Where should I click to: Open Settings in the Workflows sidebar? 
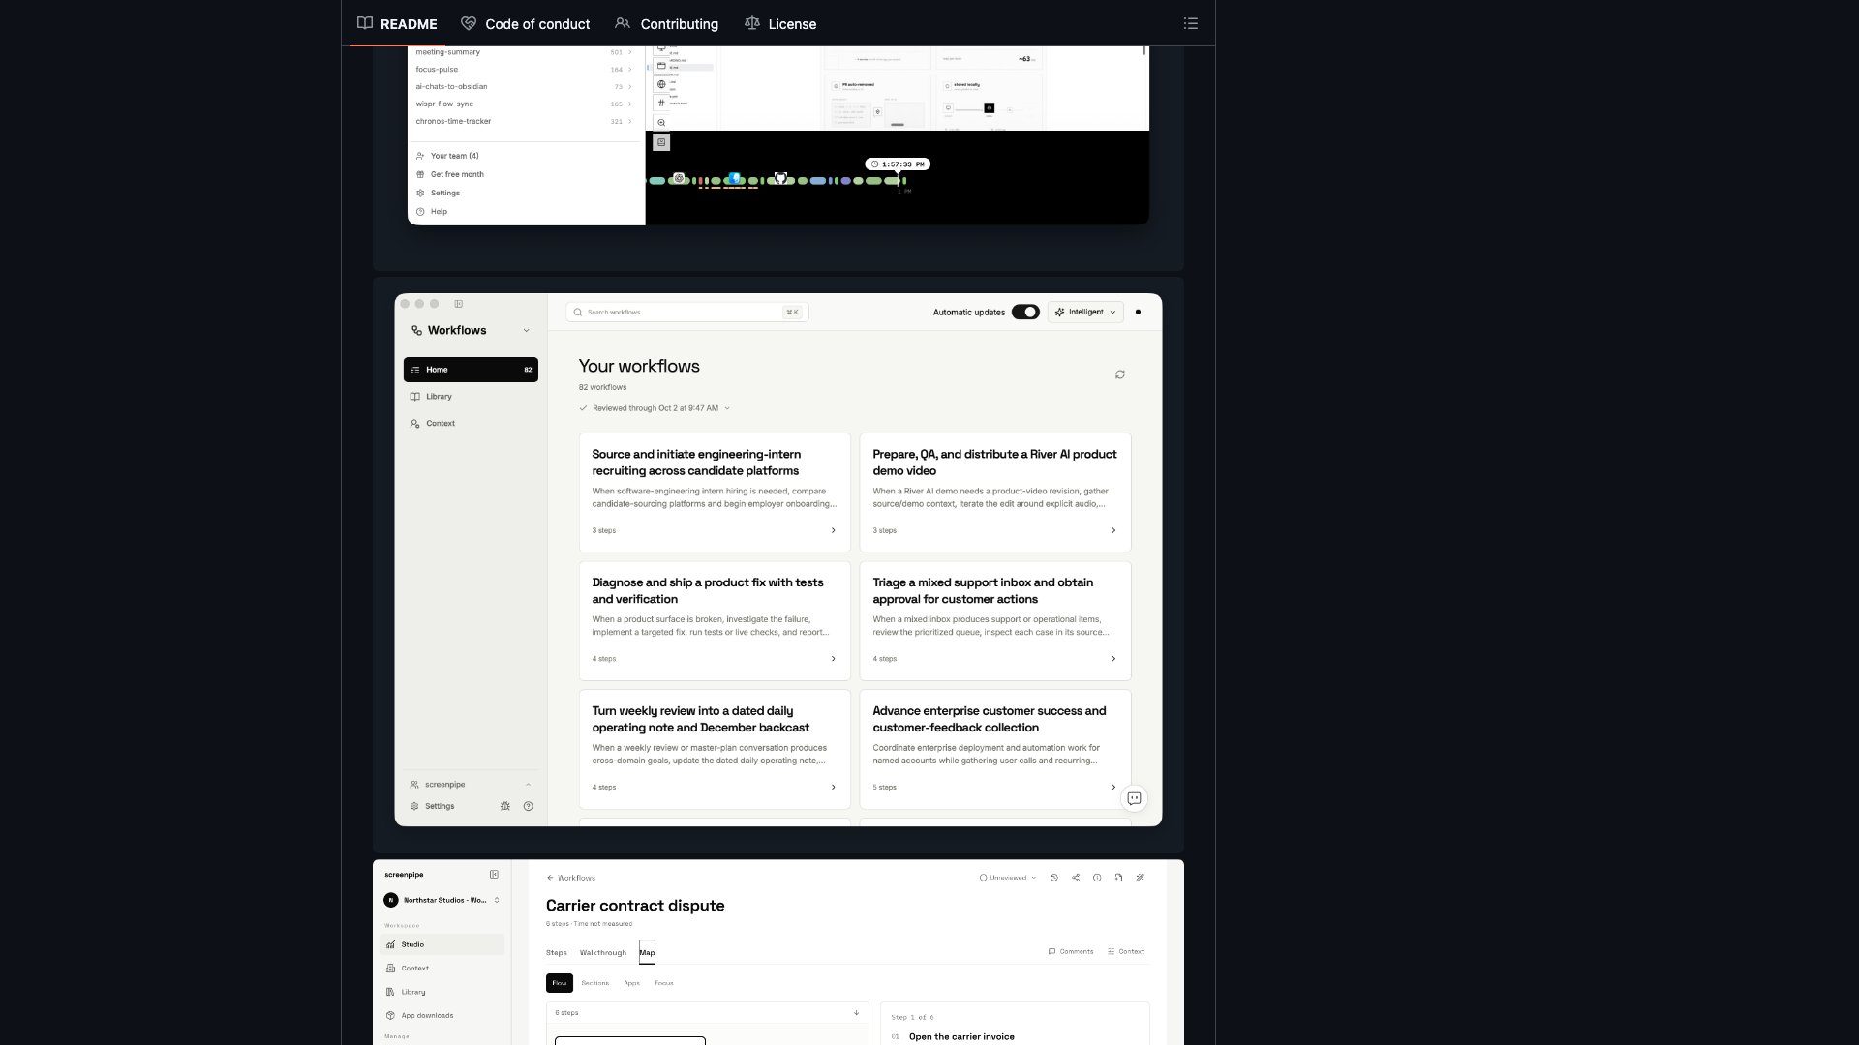click(x=433, y=806)
